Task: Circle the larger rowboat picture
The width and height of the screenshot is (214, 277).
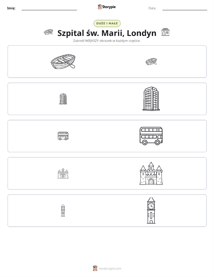Action: (x=63, y=62)
